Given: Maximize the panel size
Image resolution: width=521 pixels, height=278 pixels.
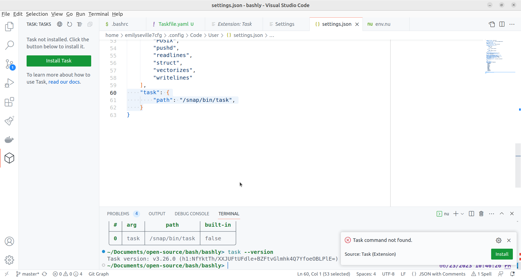Looking at the screenshot, I should 502,214.
